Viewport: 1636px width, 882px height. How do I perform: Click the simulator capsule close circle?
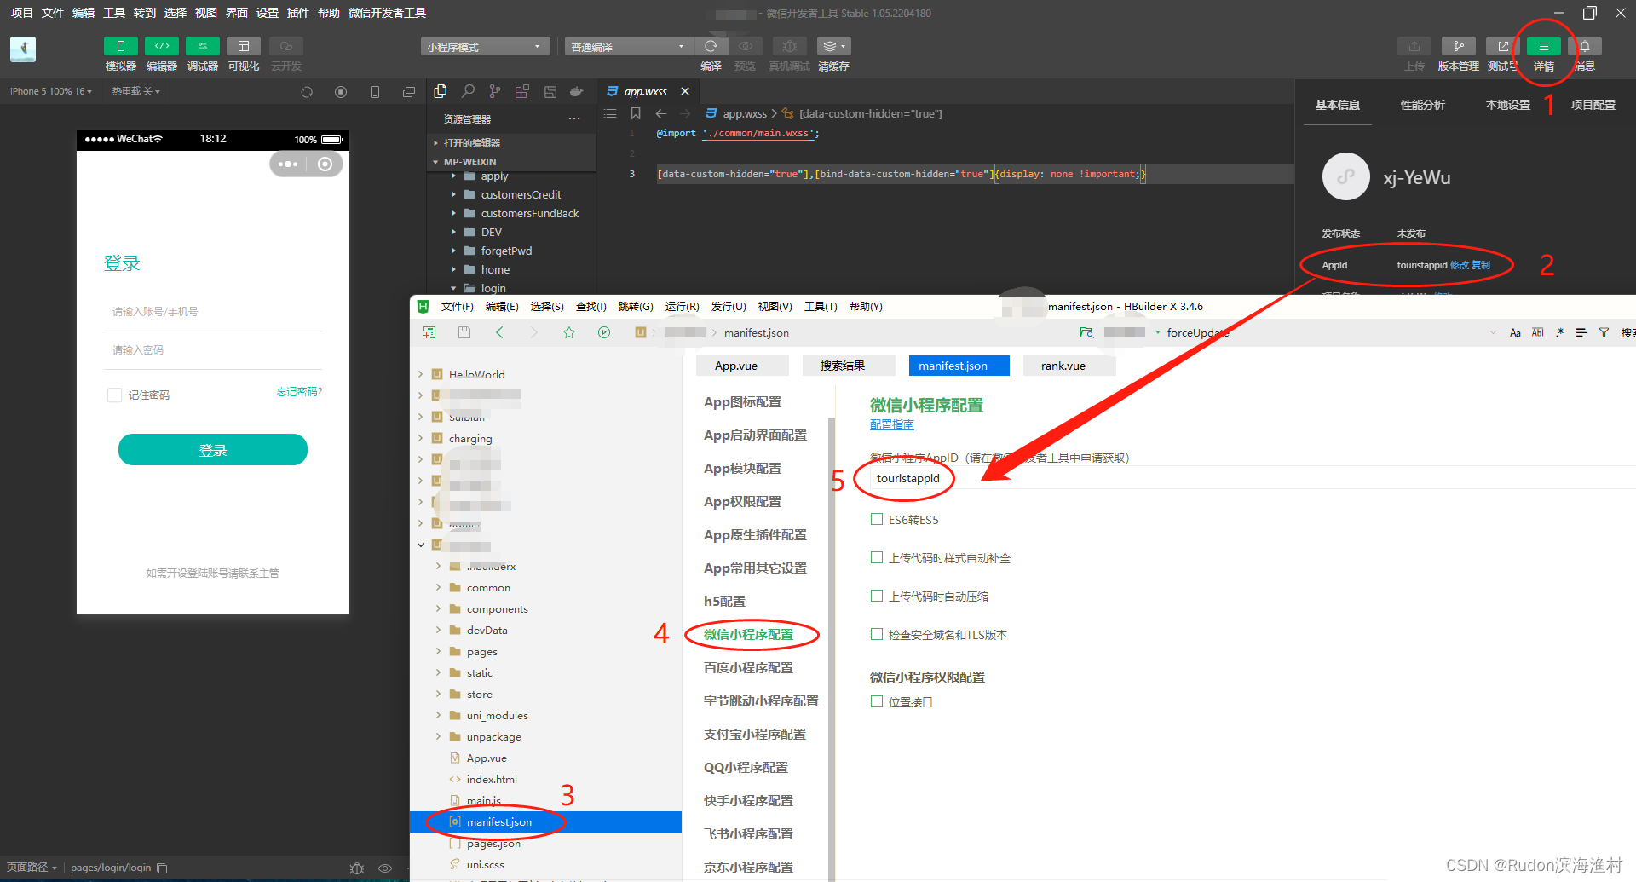pyautogui.click(x=325, y=164)
